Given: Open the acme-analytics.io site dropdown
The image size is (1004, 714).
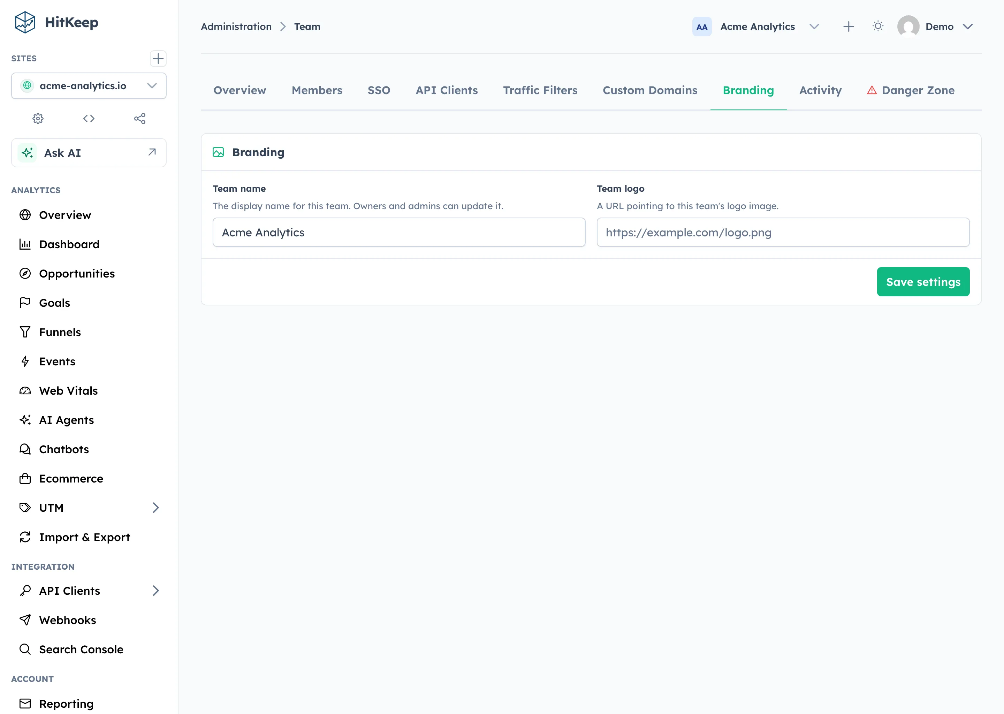Looking at the screenshot, I should (89, 86).
